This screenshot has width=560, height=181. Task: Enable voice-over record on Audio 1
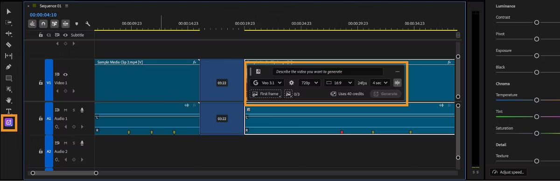click(82, 110)
